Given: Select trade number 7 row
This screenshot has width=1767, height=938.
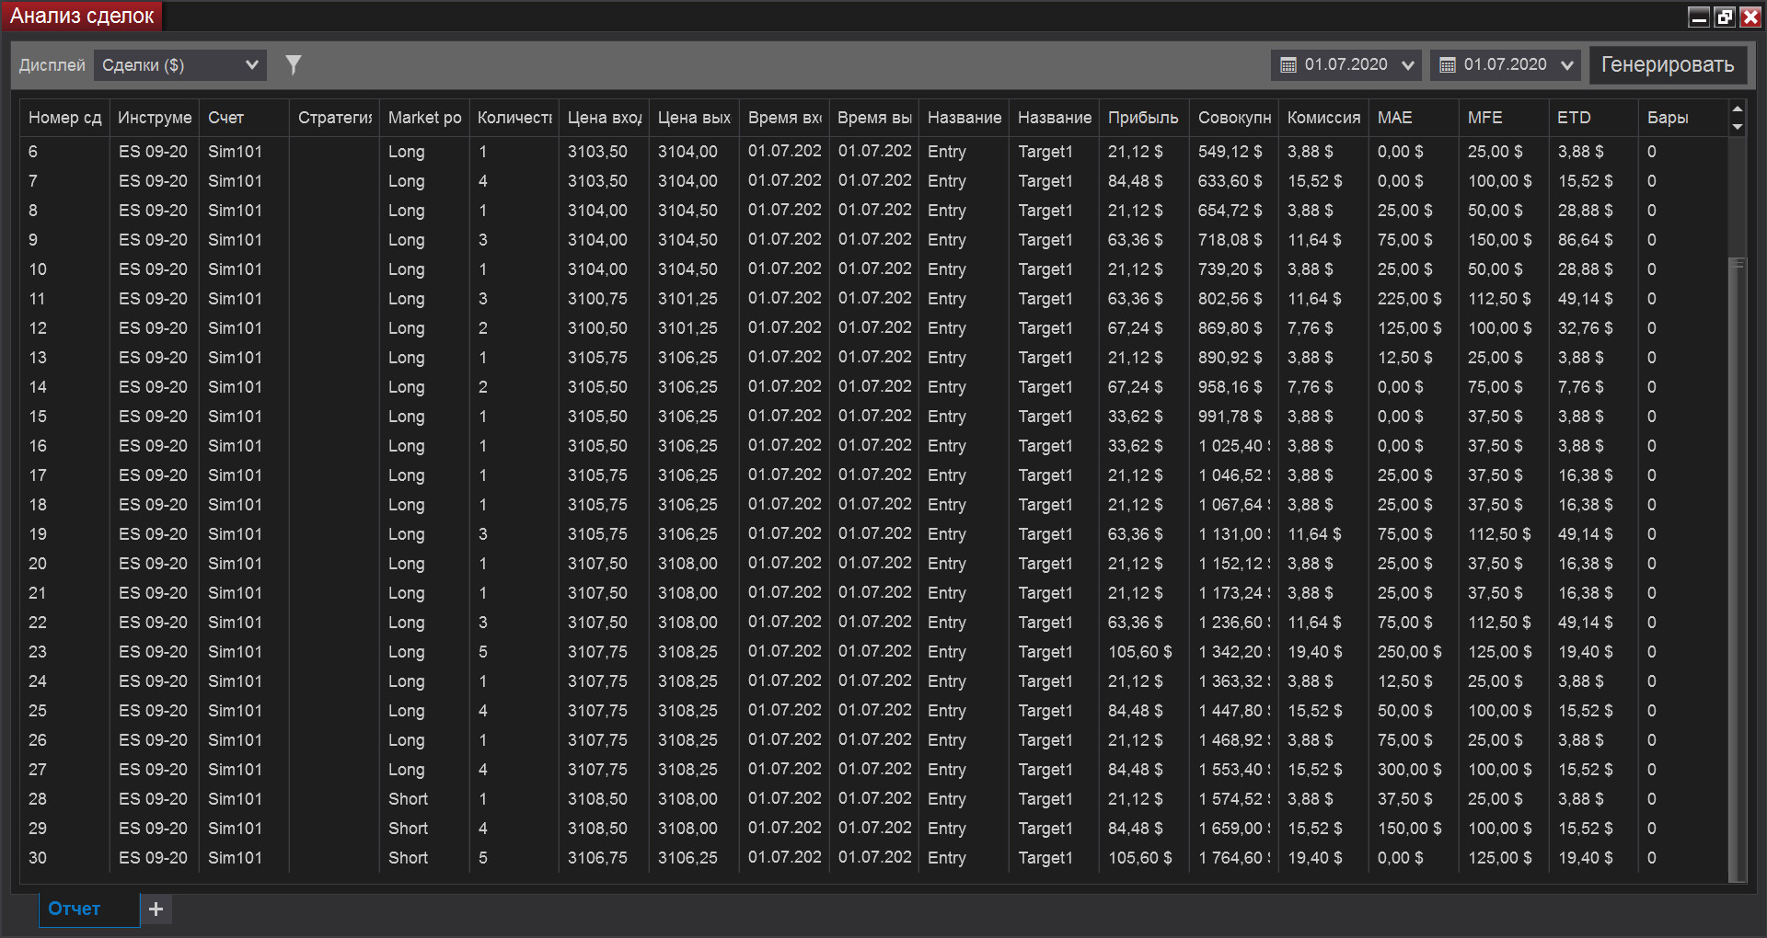Looking at the screenshot, I should (874, 181).
